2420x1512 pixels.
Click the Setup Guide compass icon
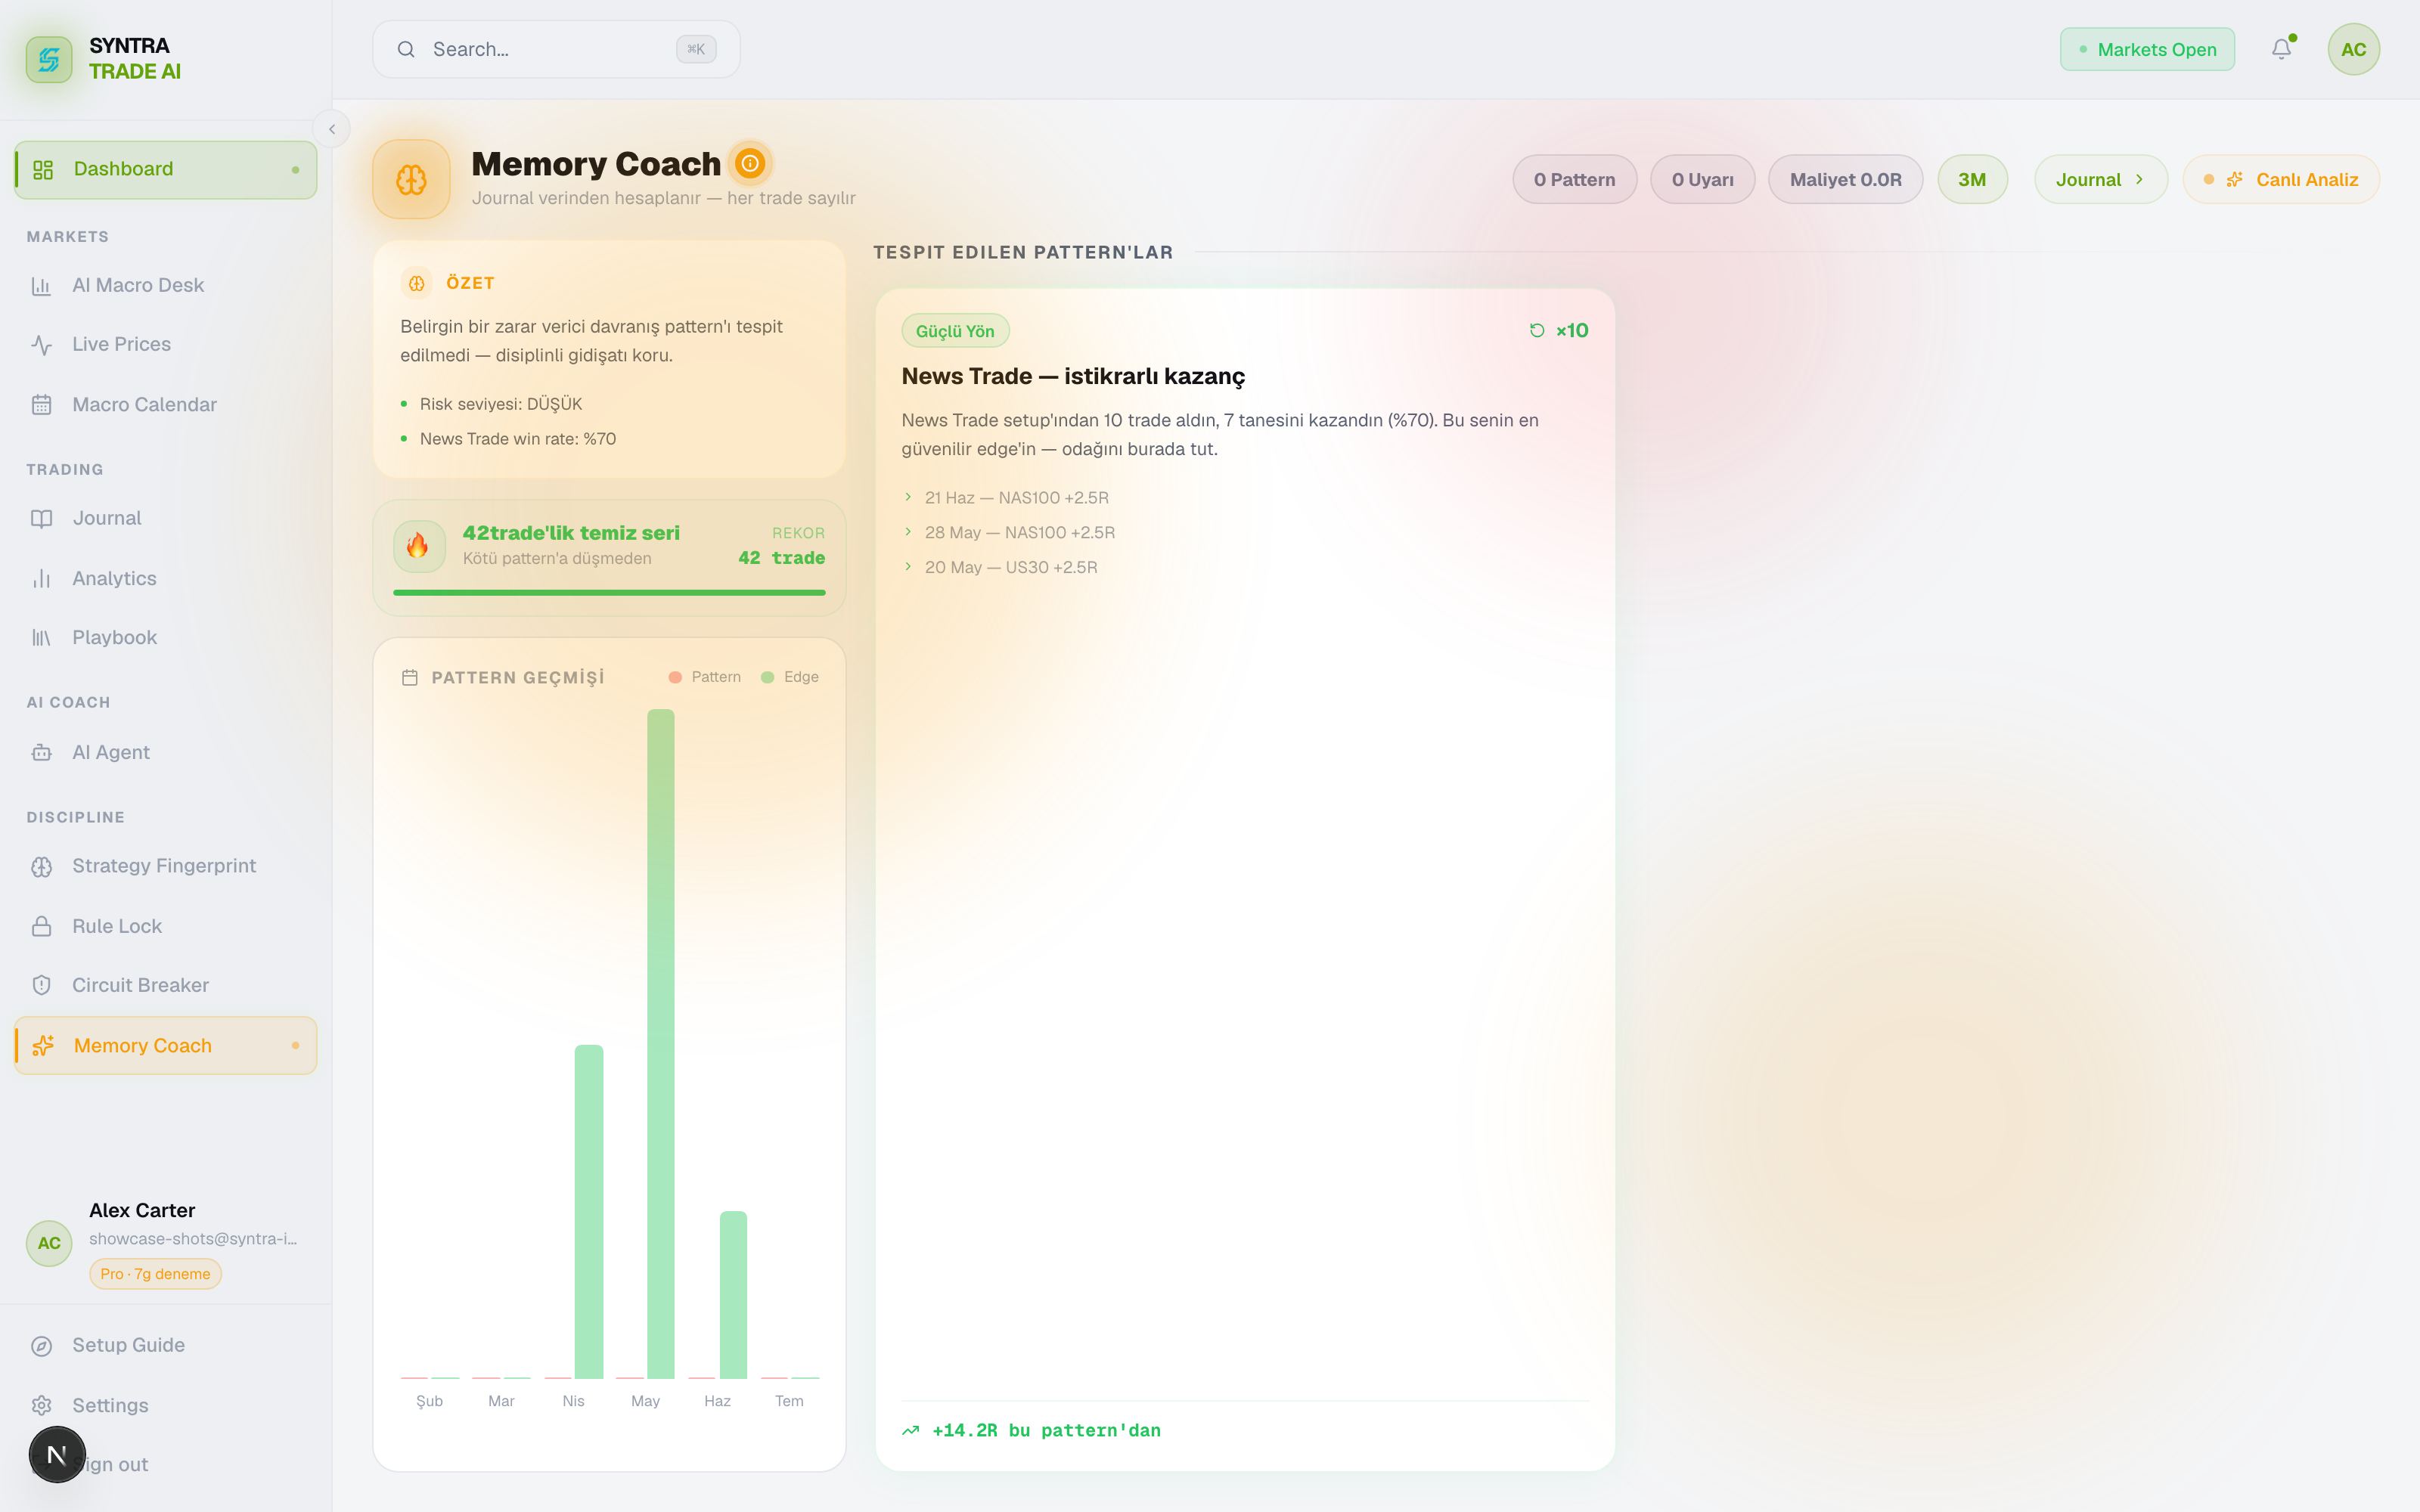pyautogui.click(x=41, y=1346)
